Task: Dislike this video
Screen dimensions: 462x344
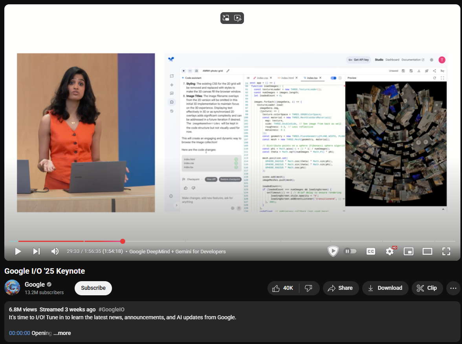Action: [308, 288]
